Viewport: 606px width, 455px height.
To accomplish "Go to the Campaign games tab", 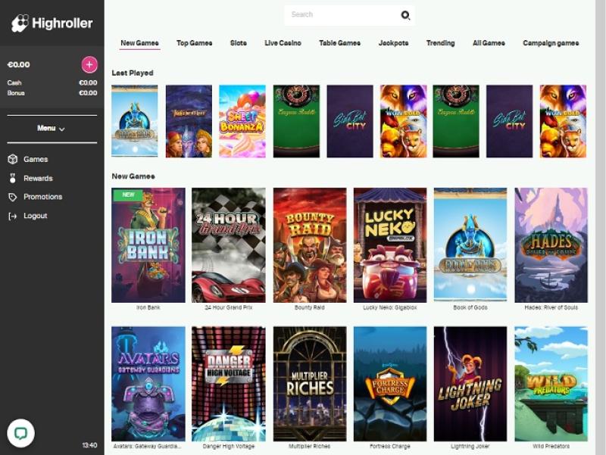I will [551, 43].
